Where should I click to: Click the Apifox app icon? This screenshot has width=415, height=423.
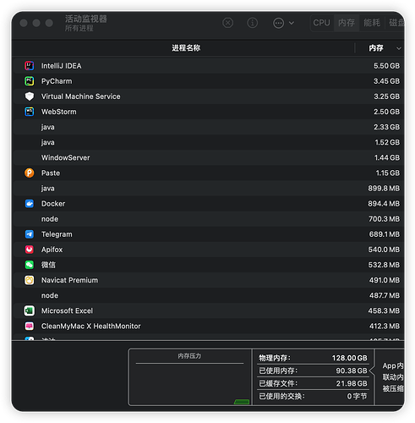pyautogui.click(x=30, y=250)
